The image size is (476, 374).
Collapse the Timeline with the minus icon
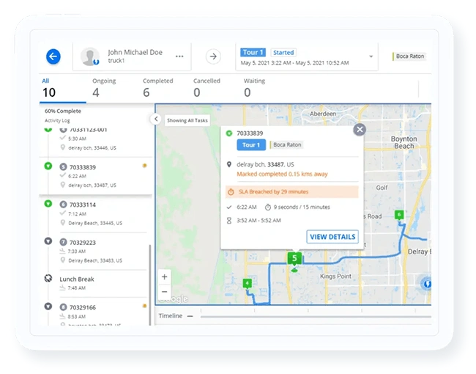(190, 316)
